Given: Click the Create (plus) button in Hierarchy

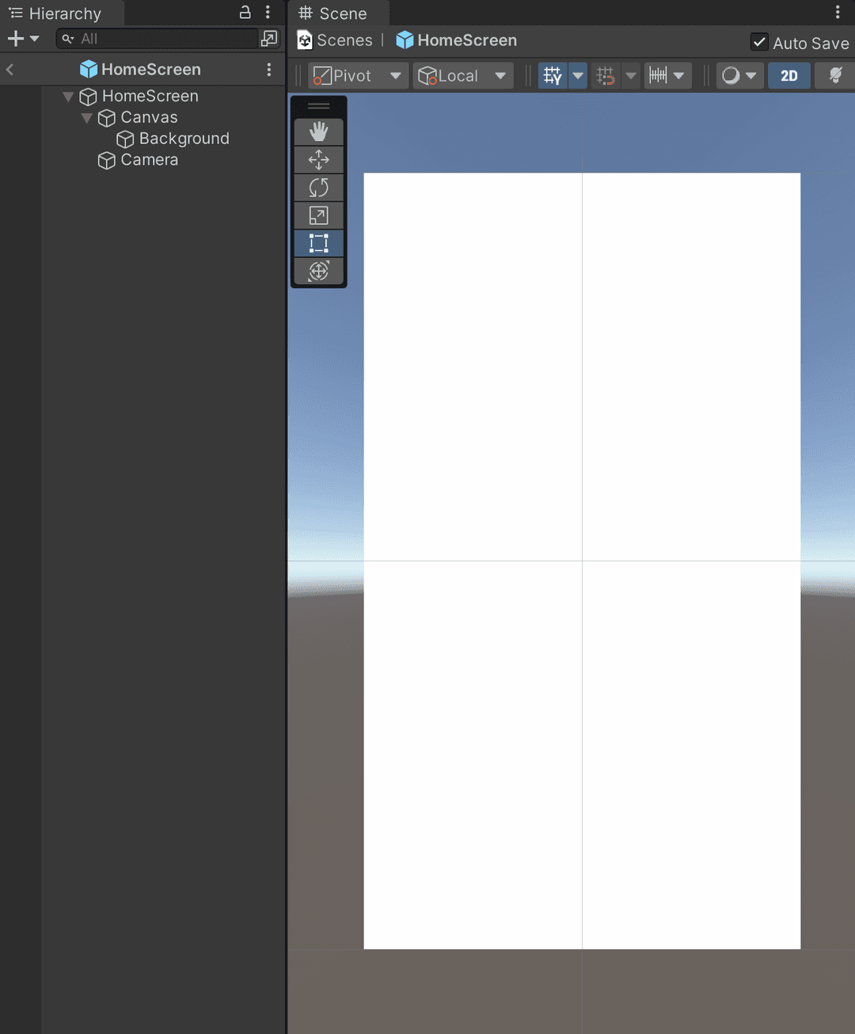Looking at the screenshot, I should point(22,38).
